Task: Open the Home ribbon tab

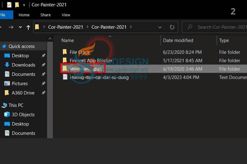Action: tap(24, 15)
